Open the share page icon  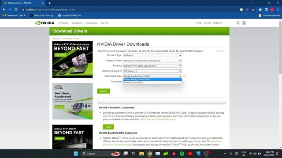[x=247, y=10]
